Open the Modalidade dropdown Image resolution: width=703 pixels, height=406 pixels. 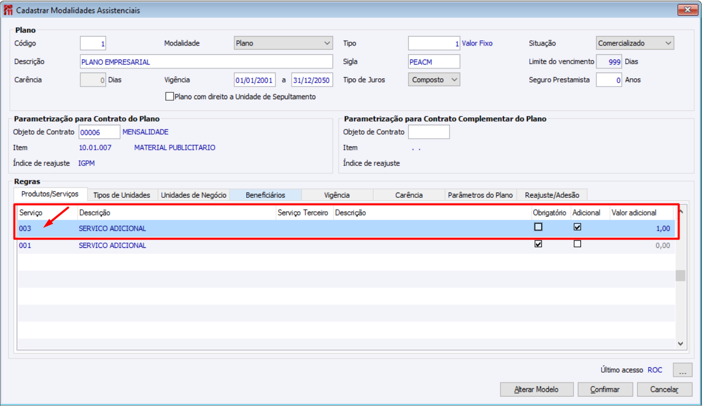point(283,43)
